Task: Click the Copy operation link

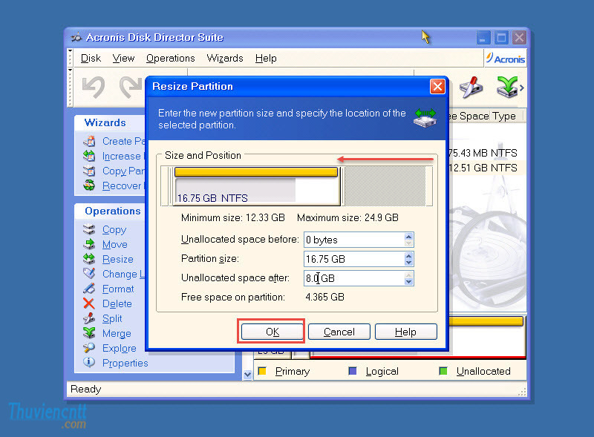Action: [114, 230]
